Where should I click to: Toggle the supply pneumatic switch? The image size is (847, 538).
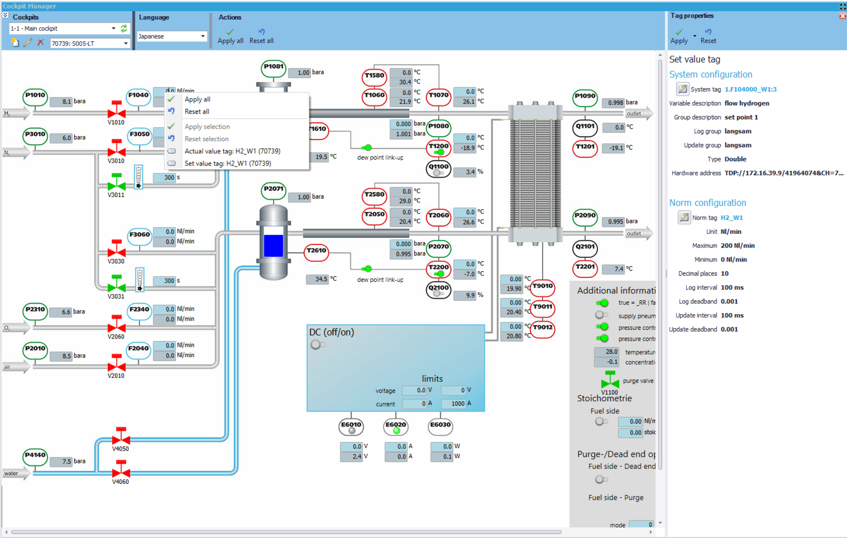602,315
